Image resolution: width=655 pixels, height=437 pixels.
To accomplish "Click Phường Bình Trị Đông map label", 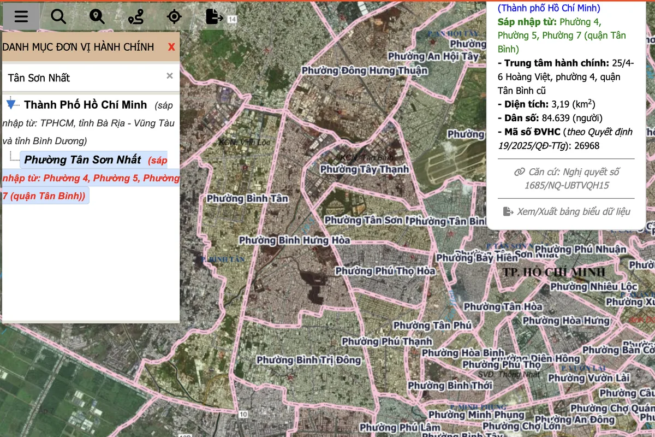I will tap(309, 360).
